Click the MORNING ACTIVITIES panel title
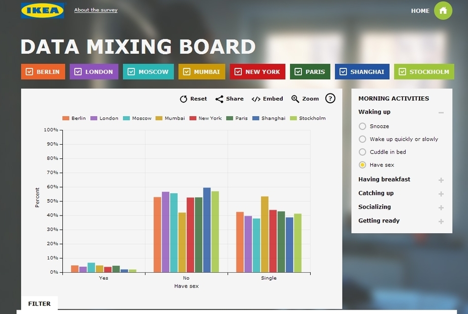 point(394,98)
